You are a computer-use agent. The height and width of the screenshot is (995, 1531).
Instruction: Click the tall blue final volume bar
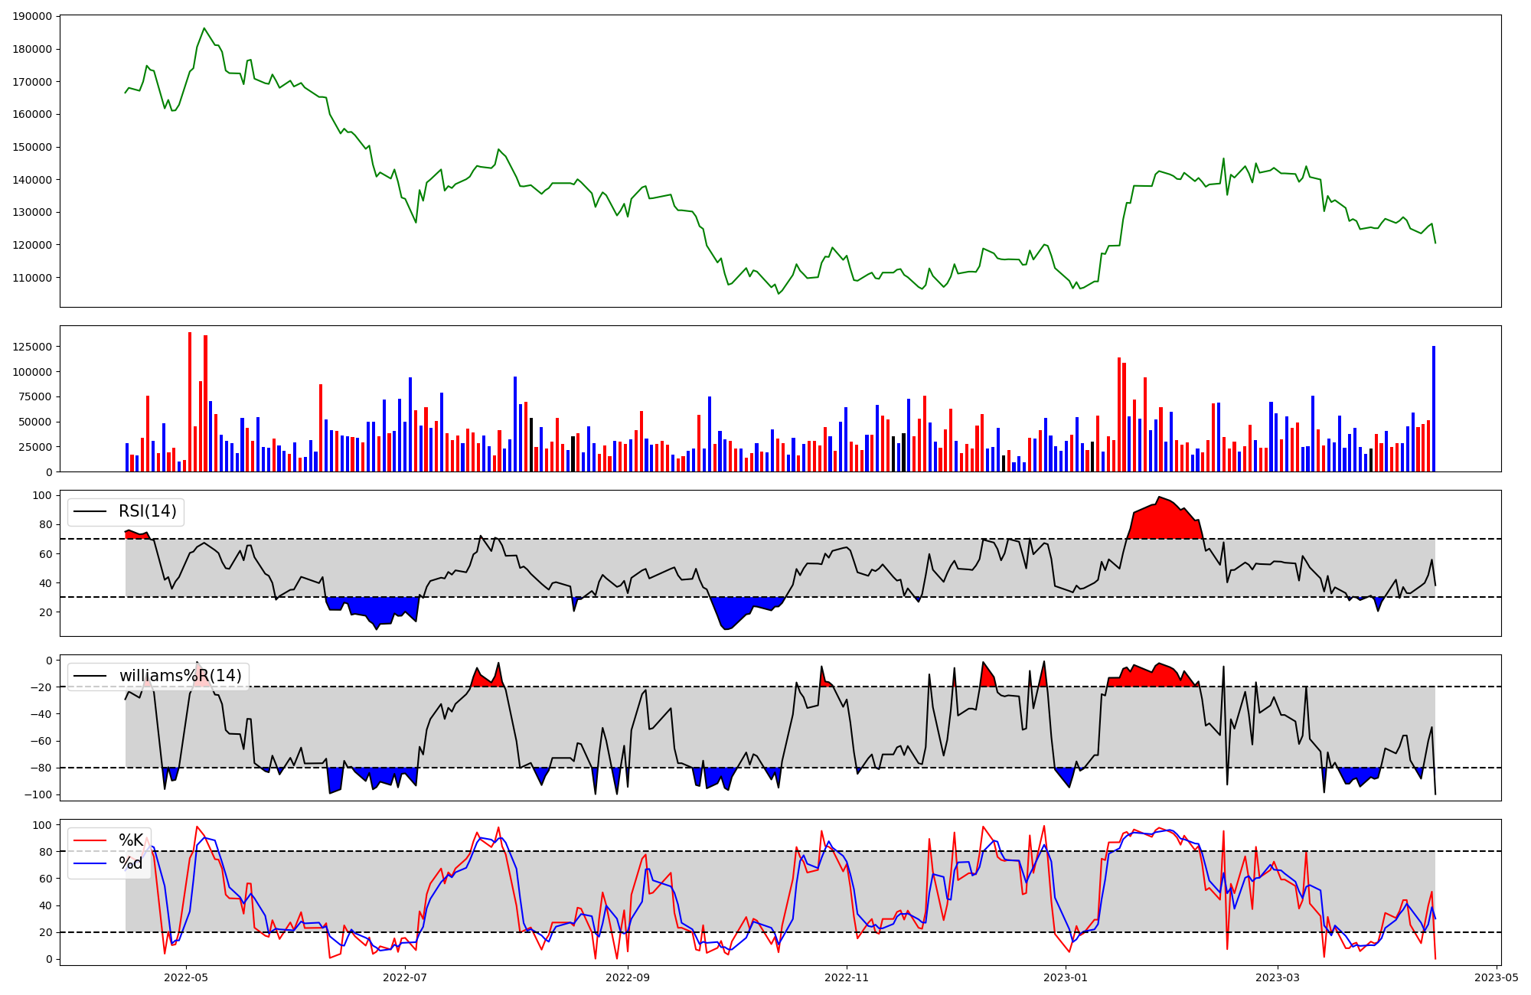point(1434,409)
